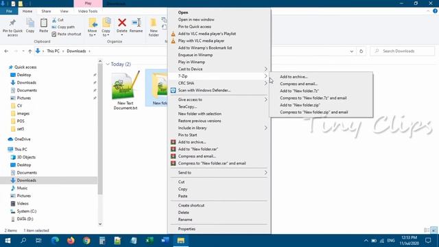Click the Paste ribbon icon
439x247 pixels.
click(x=43, y=25)
